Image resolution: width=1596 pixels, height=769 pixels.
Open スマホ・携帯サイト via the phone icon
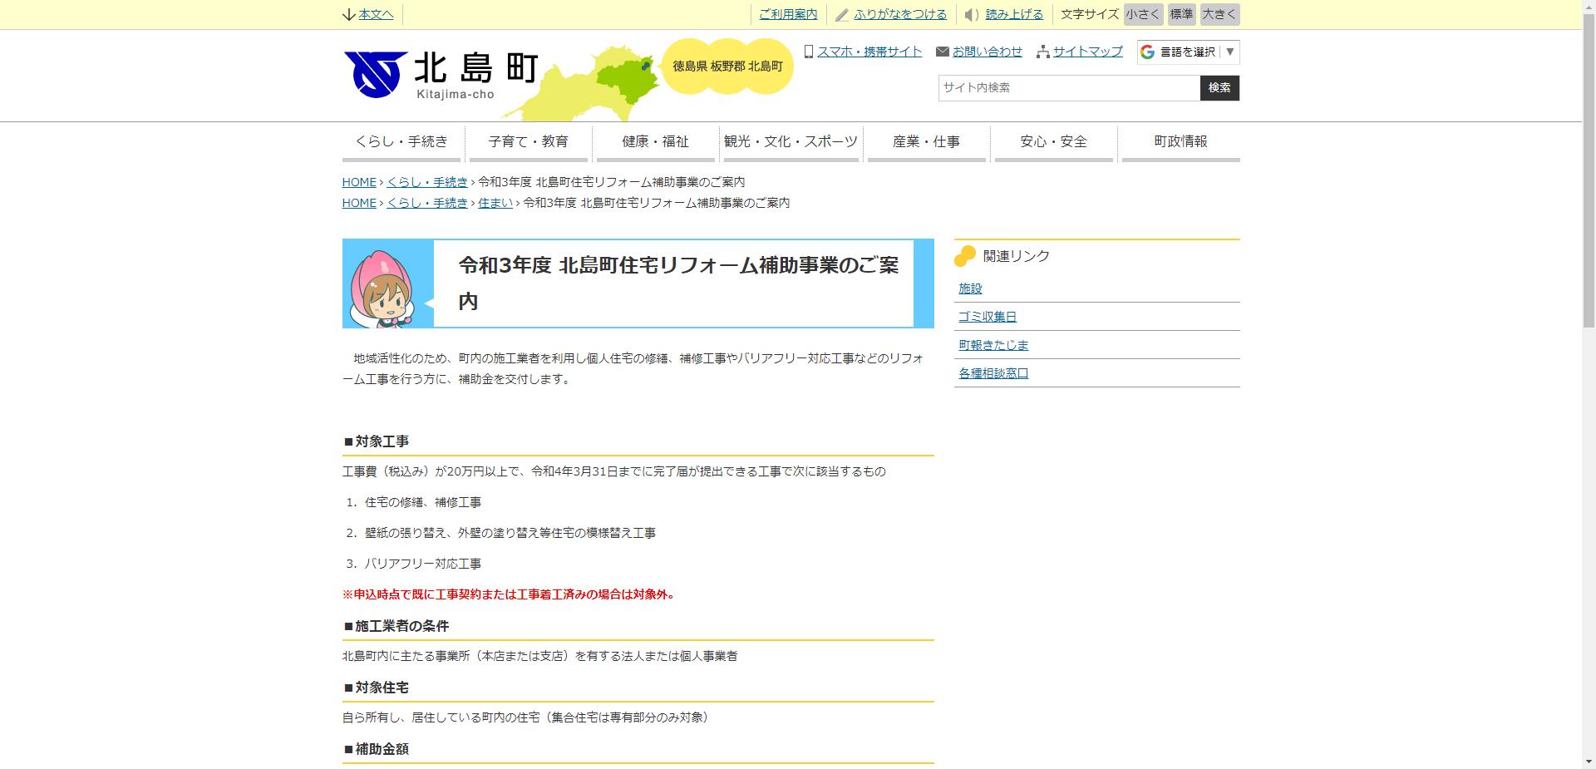(807, 52)
